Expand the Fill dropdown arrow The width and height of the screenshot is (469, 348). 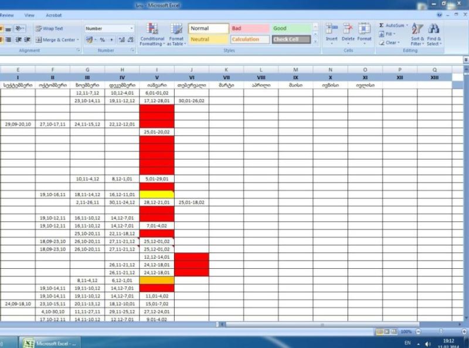coord(394,34)
